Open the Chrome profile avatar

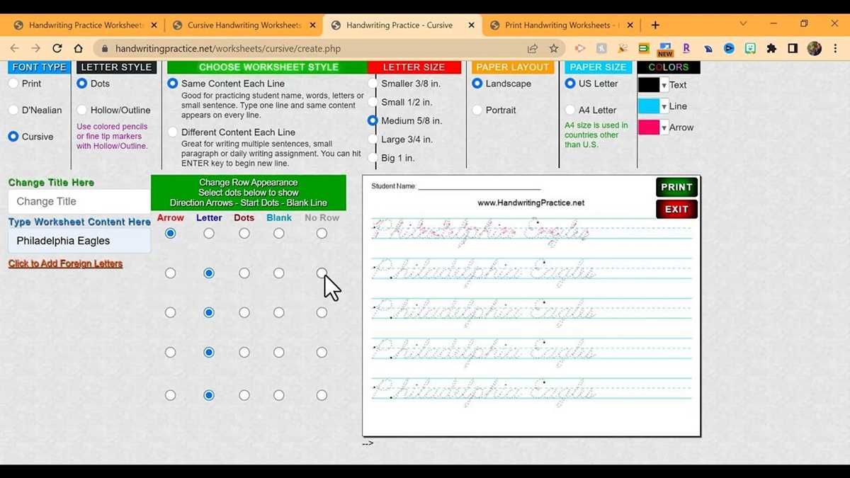pyautogui.click(x=815, y=49)
